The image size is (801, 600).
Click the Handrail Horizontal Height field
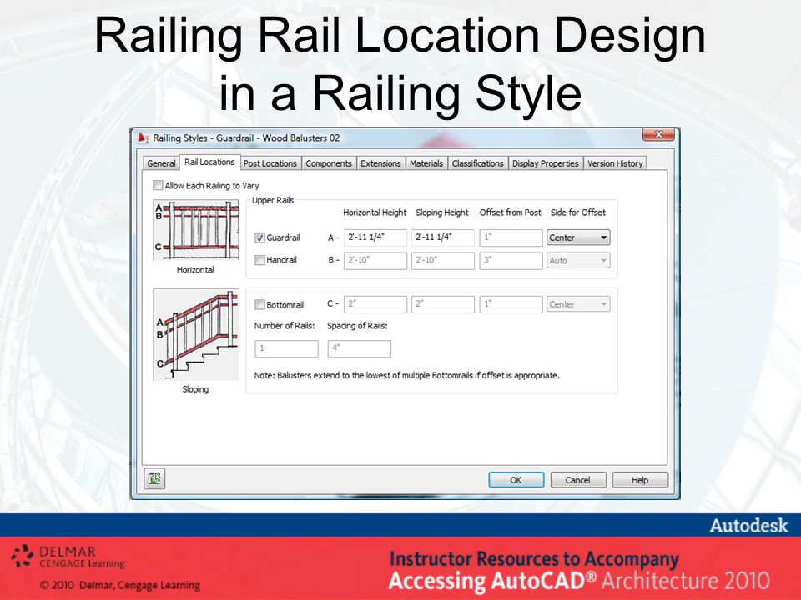(375, 260)
